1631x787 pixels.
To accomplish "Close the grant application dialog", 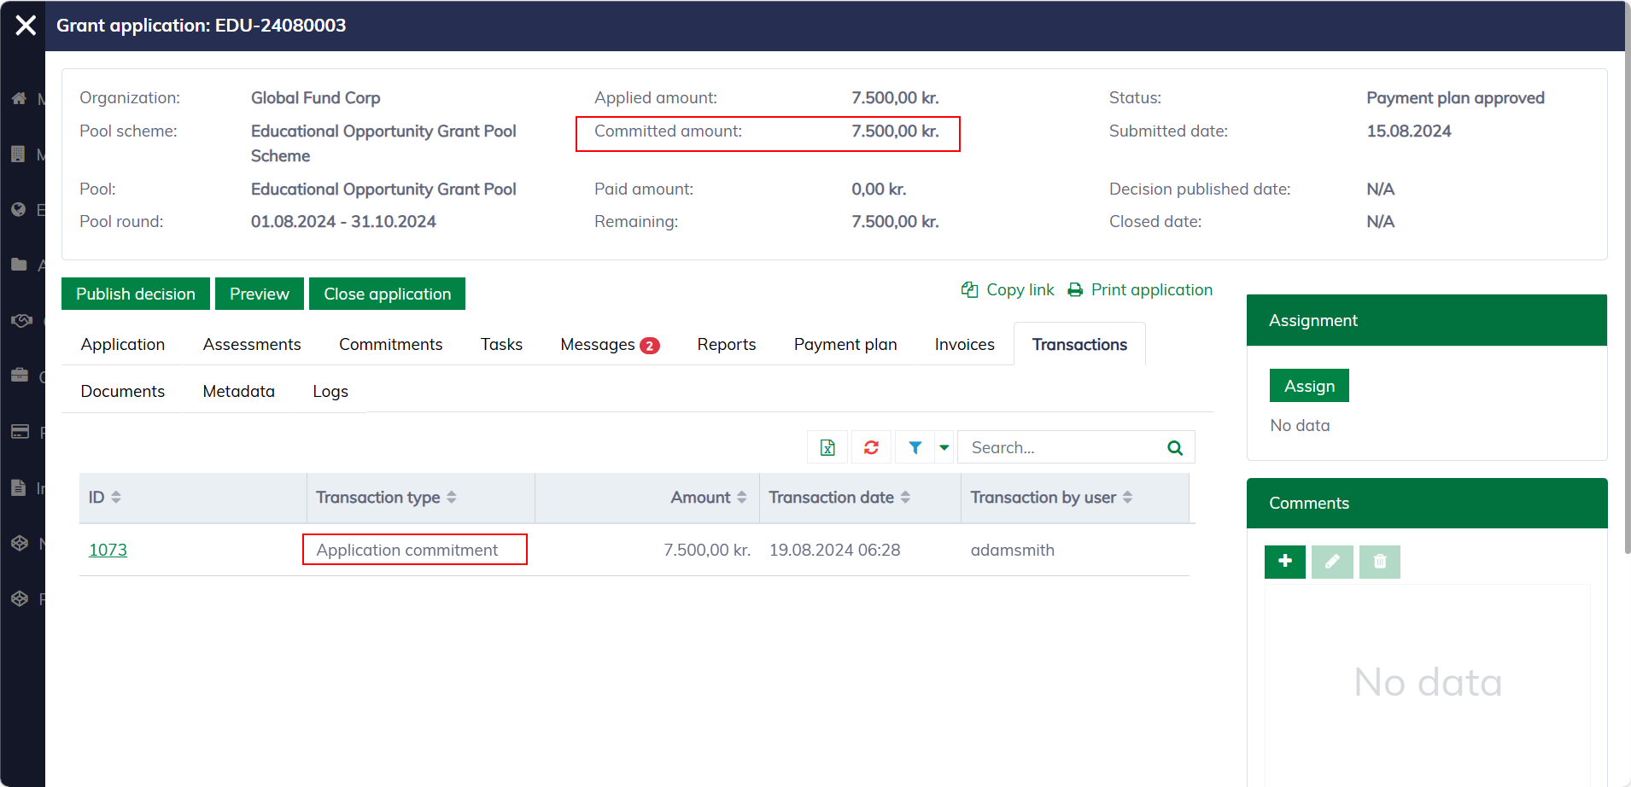I will click(x=26, y=26).
